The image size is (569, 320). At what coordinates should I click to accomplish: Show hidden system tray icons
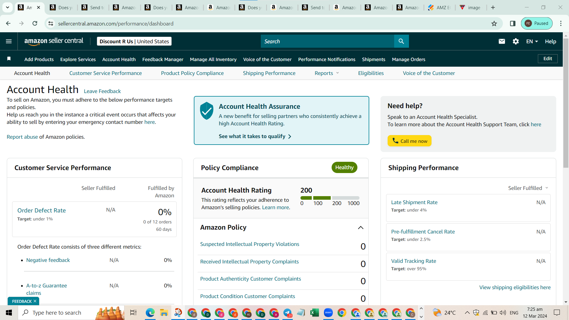coord(467,313)
